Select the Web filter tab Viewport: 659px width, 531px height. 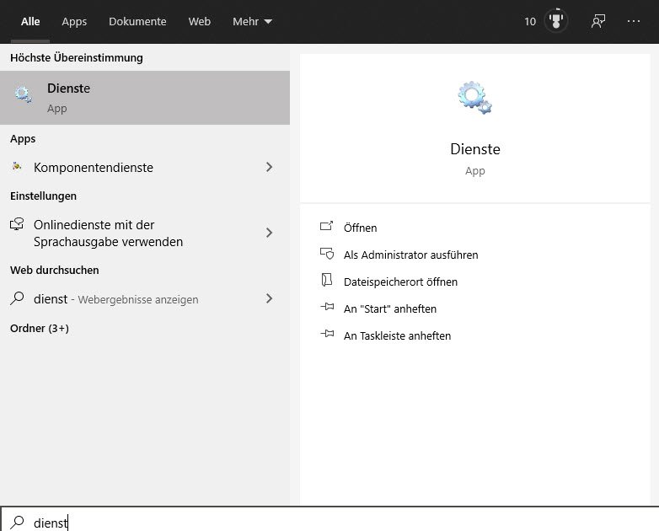click(x=200, y=21)
